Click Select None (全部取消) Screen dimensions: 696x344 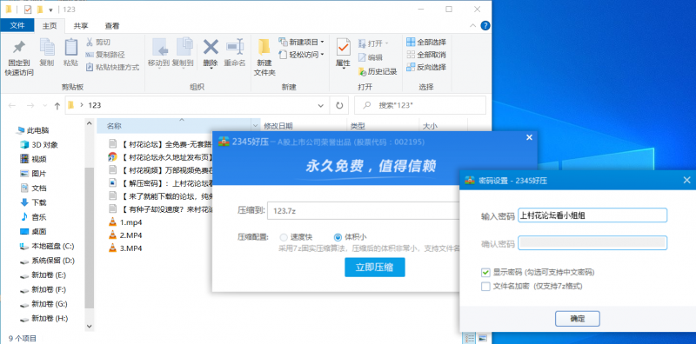(426, 55)
